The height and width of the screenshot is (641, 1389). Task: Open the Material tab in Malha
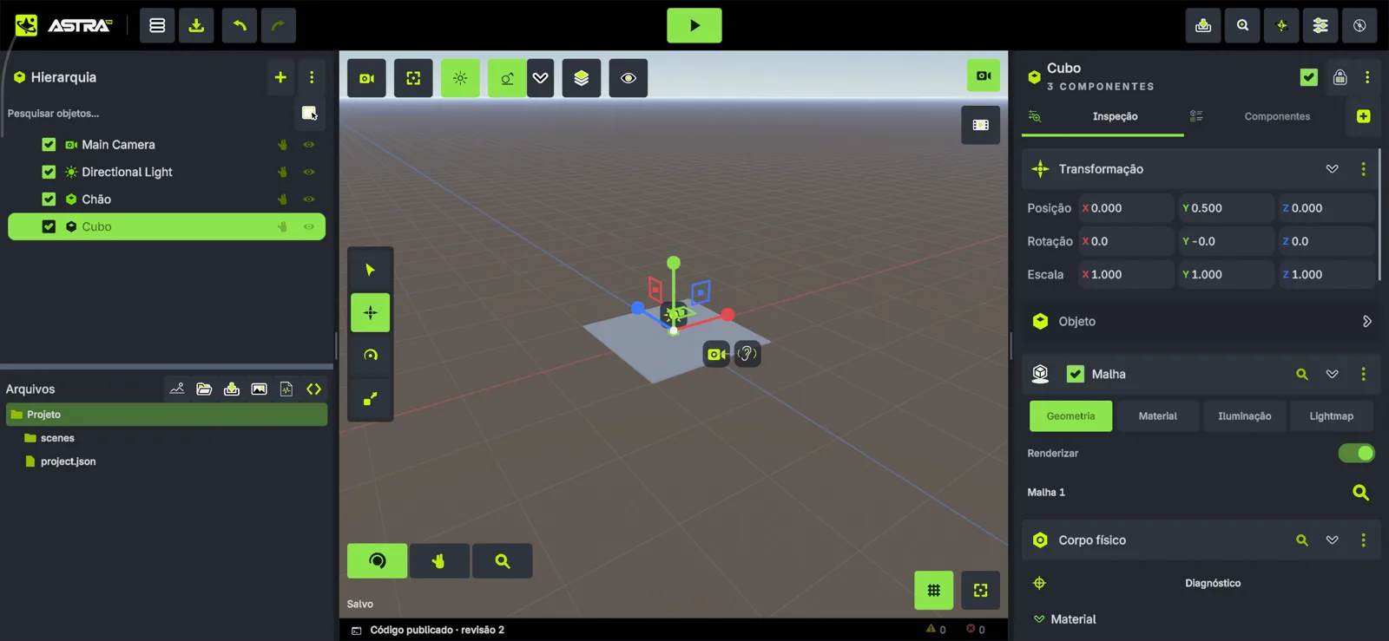[1158, 416]
